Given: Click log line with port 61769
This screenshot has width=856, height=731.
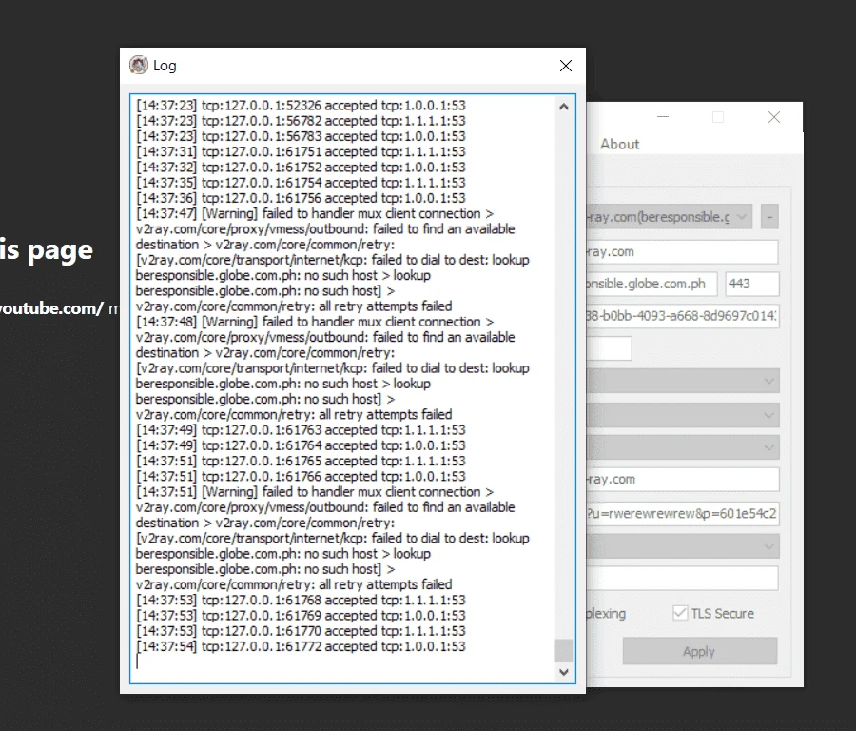Looking at the screenshot, I should coord(301,616).
